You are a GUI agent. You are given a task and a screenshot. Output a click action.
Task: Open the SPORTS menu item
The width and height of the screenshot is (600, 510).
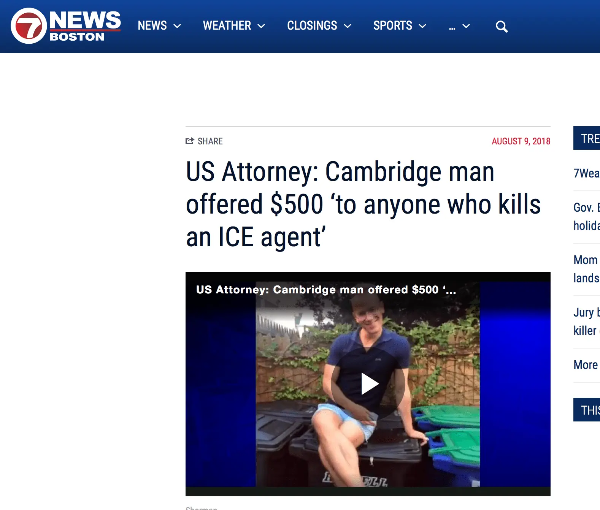pyautogui.click(x=393, y=25)
